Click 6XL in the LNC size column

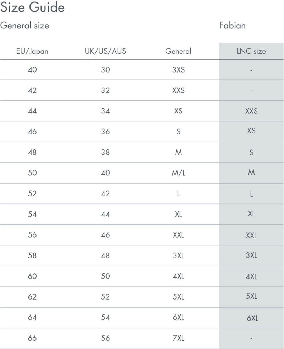point(252,318)
